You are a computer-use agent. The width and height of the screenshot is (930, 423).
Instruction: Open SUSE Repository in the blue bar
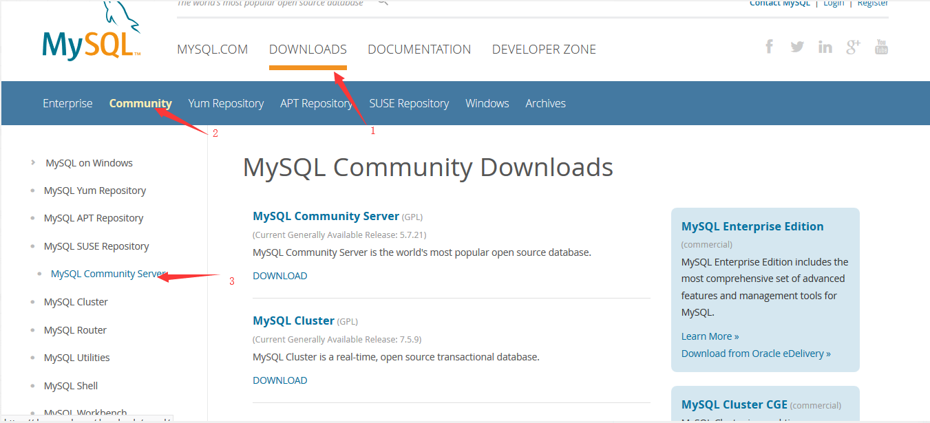[409, 103]
